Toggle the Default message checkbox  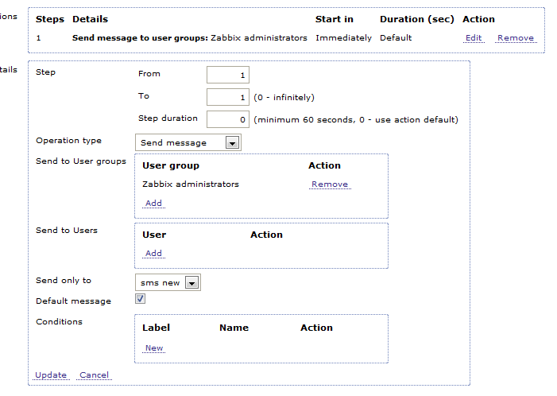[x=140, y=299]
